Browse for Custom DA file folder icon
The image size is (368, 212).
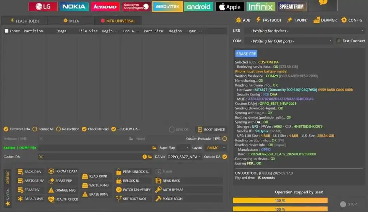click(150, 156)
